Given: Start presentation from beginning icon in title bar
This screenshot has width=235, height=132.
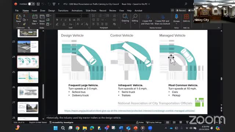Looking at the screenshot, I should (x=54, y=4).
